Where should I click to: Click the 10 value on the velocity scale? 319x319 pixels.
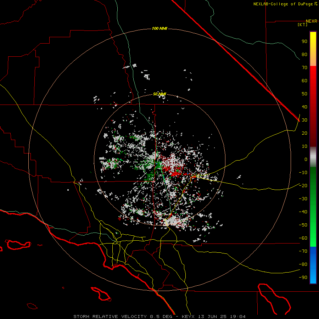(304, 146)
